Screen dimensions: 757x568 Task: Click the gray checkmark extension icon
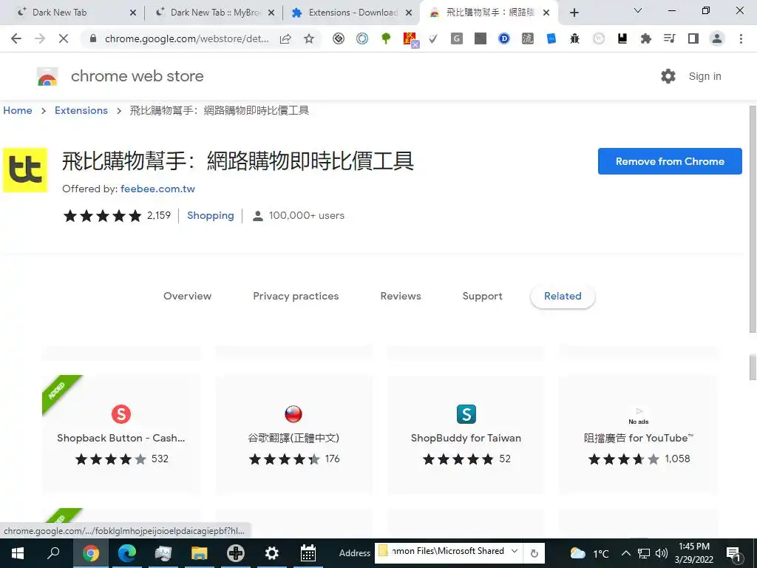(433, 38)
